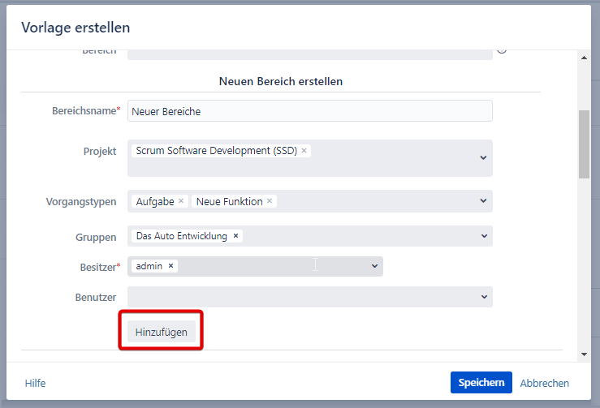Remove the Neue Funktion tag
The image size is (600, 408).
(x=270, y=201)
